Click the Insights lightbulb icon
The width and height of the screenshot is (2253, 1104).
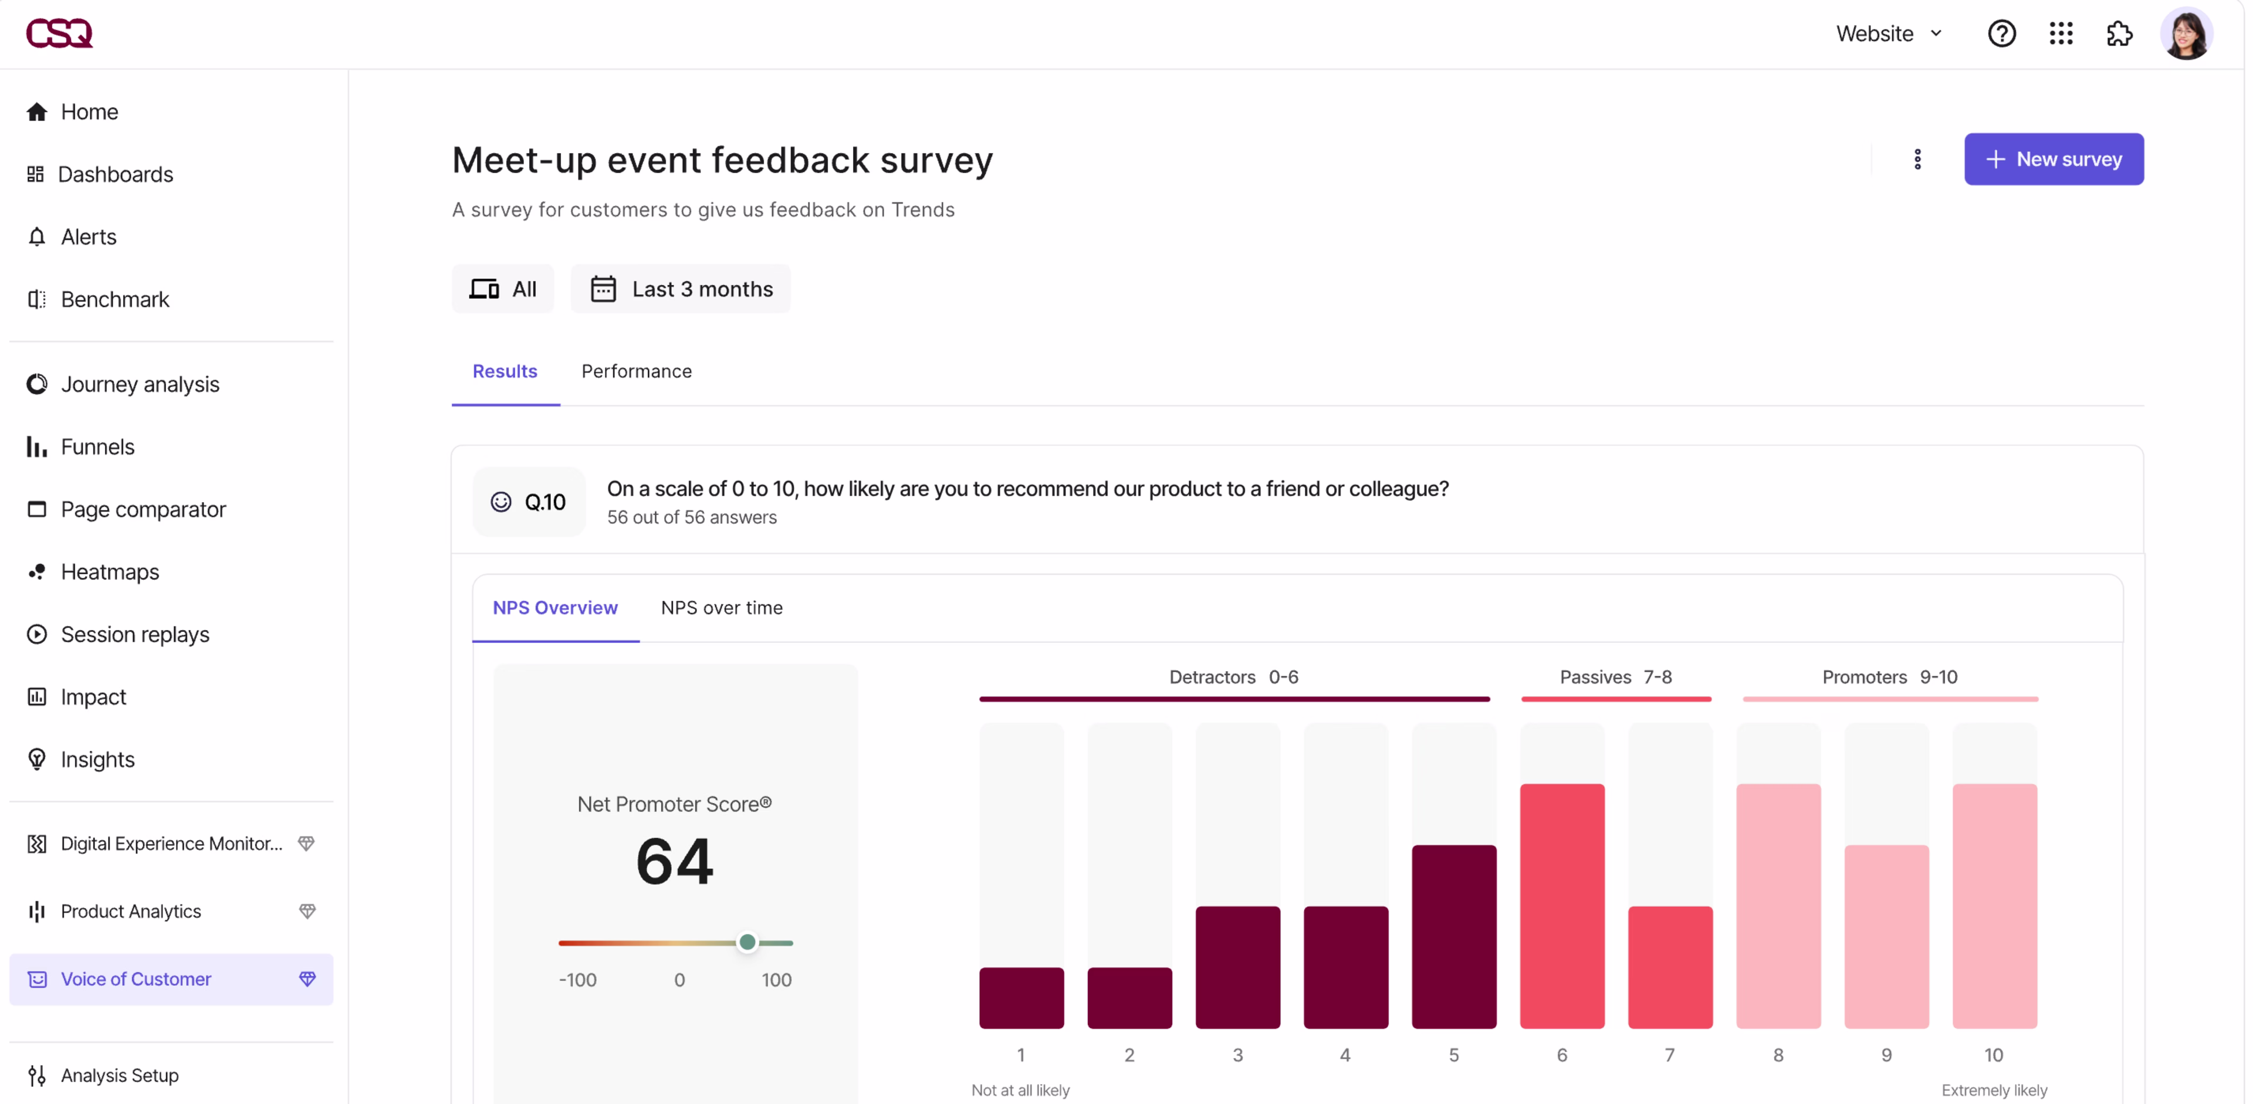coord(37,760)
